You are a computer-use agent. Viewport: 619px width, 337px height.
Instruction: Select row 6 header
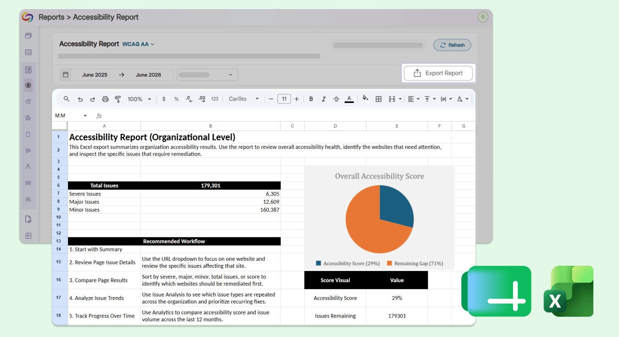coord(59,185)
